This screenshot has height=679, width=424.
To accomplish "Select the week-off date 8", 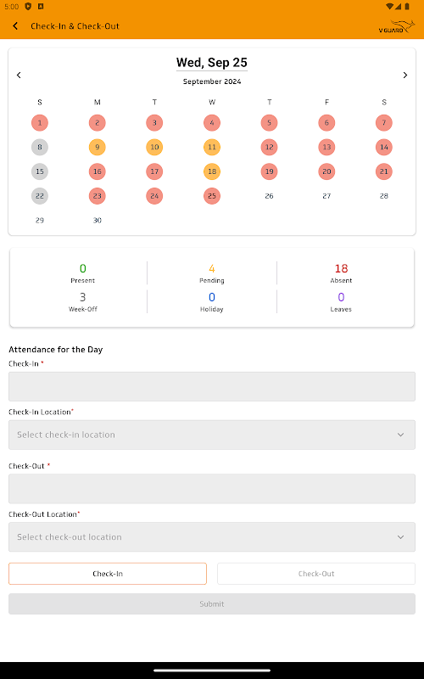I will point(40,147).
